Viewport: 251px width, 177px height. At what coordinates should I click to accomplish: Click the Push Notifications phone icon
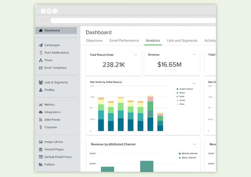click(41, 53)
